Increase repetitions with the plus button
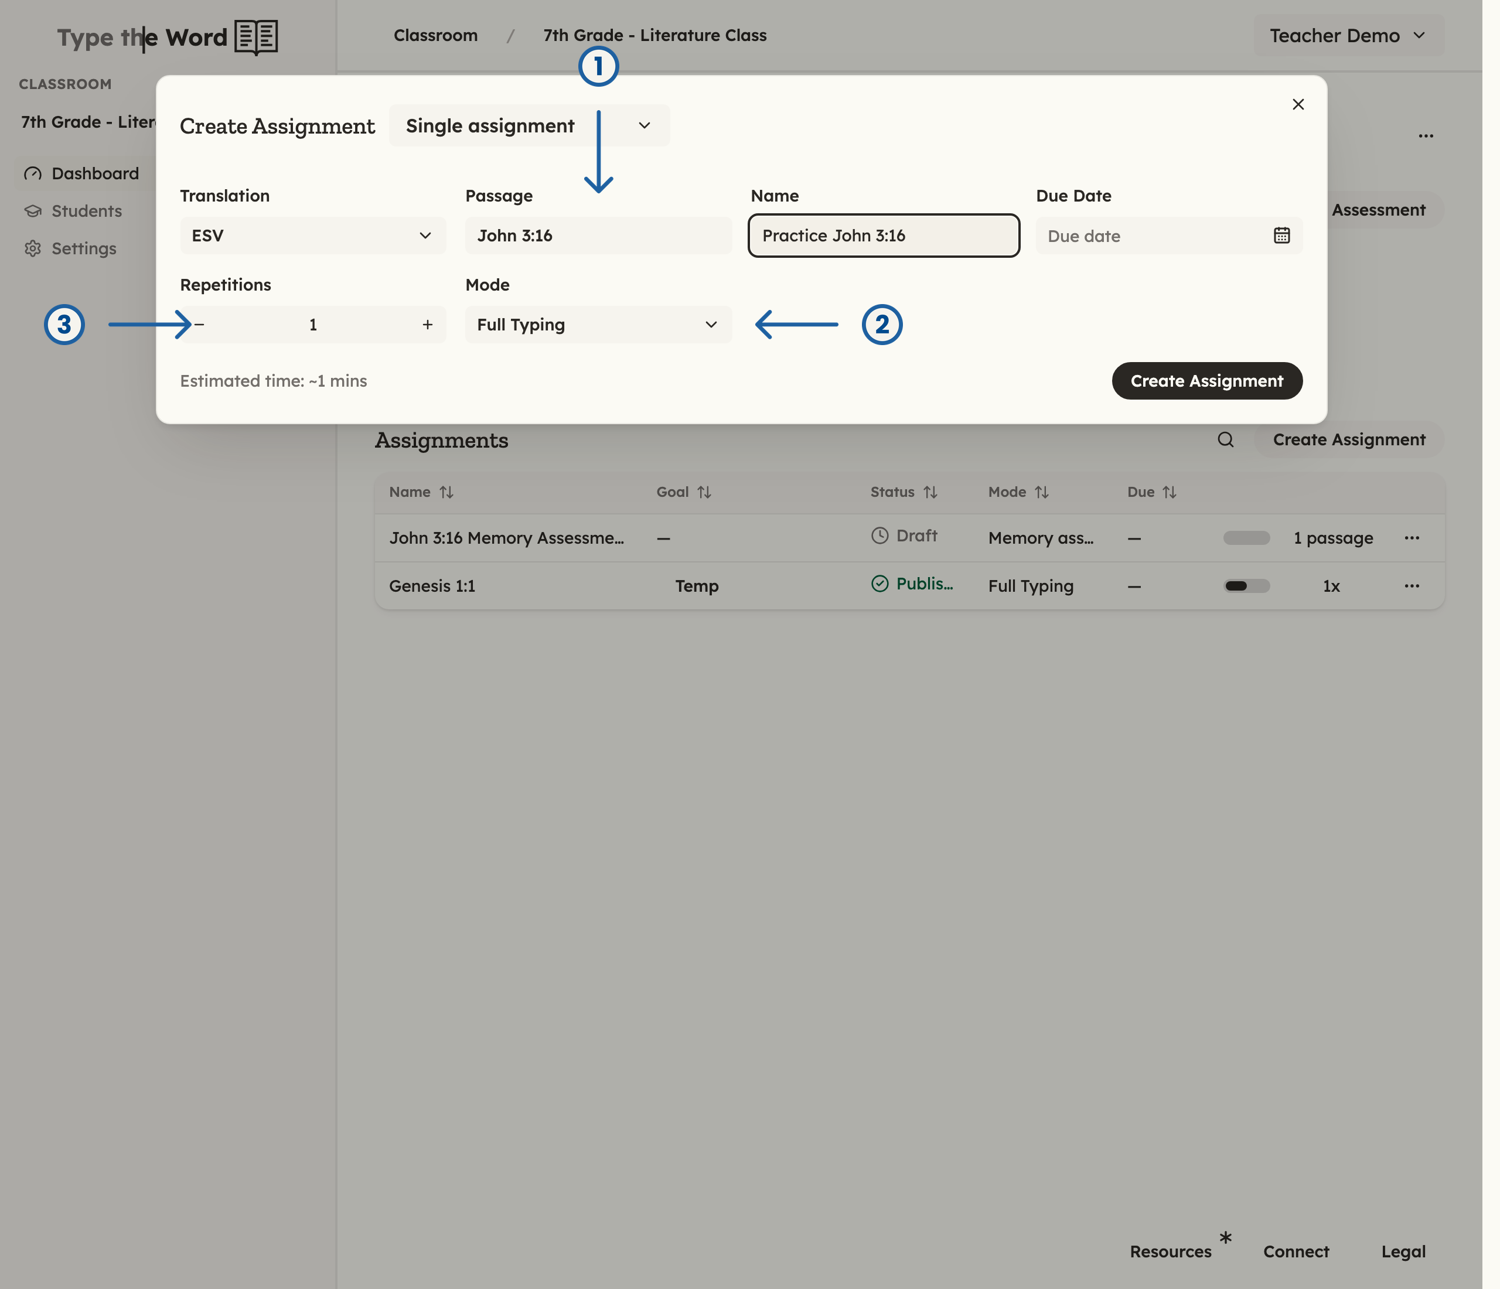This screenshot has width=1500, height=1289. [428, 324]
